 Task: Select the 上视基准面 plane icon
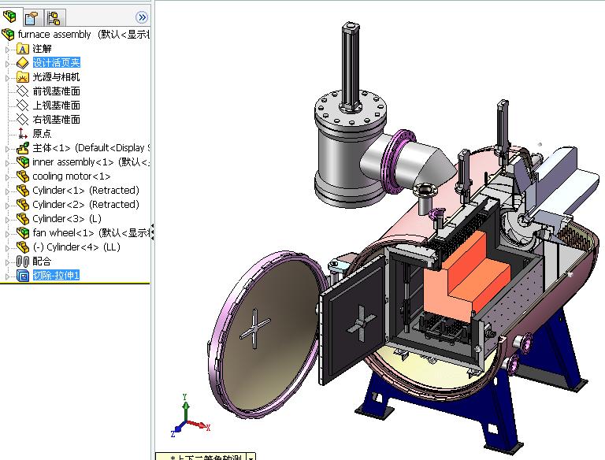coord(23,106)
